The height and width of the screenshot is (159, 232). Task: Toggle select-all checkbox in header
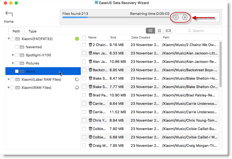[84, 38]
